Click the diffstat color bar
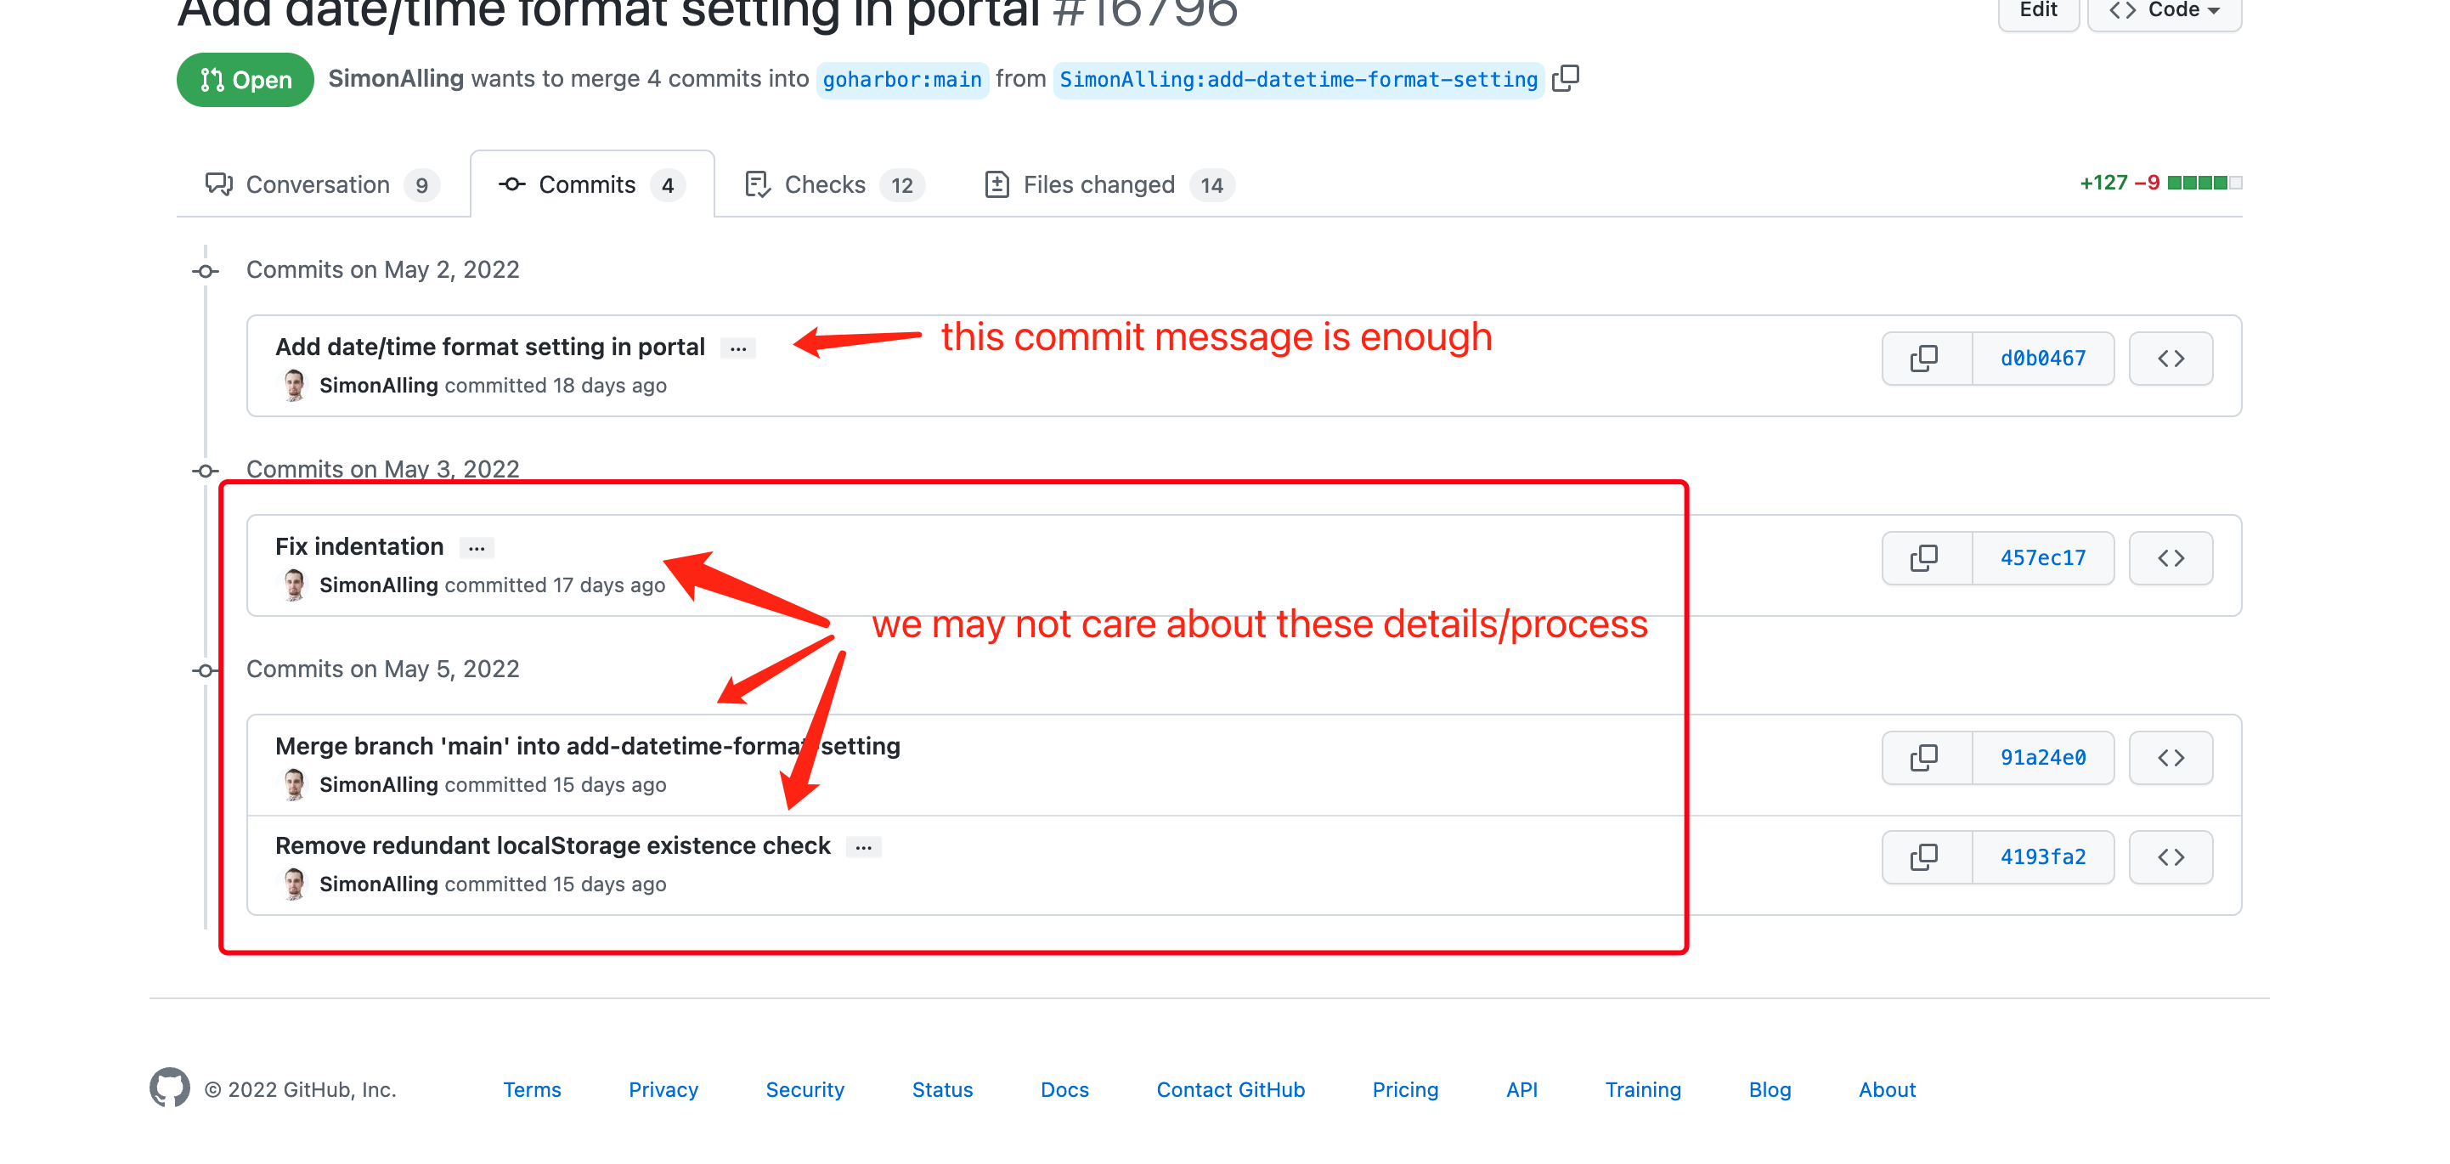The height and width of the screenshot is (1164, 2450). [2204, 183]
